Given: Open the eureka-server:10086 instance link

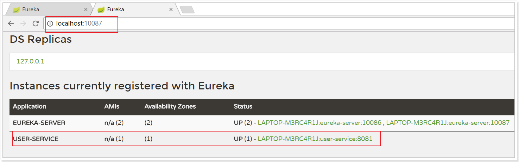Looking at the screenshot, I should (x=319, y=123).
